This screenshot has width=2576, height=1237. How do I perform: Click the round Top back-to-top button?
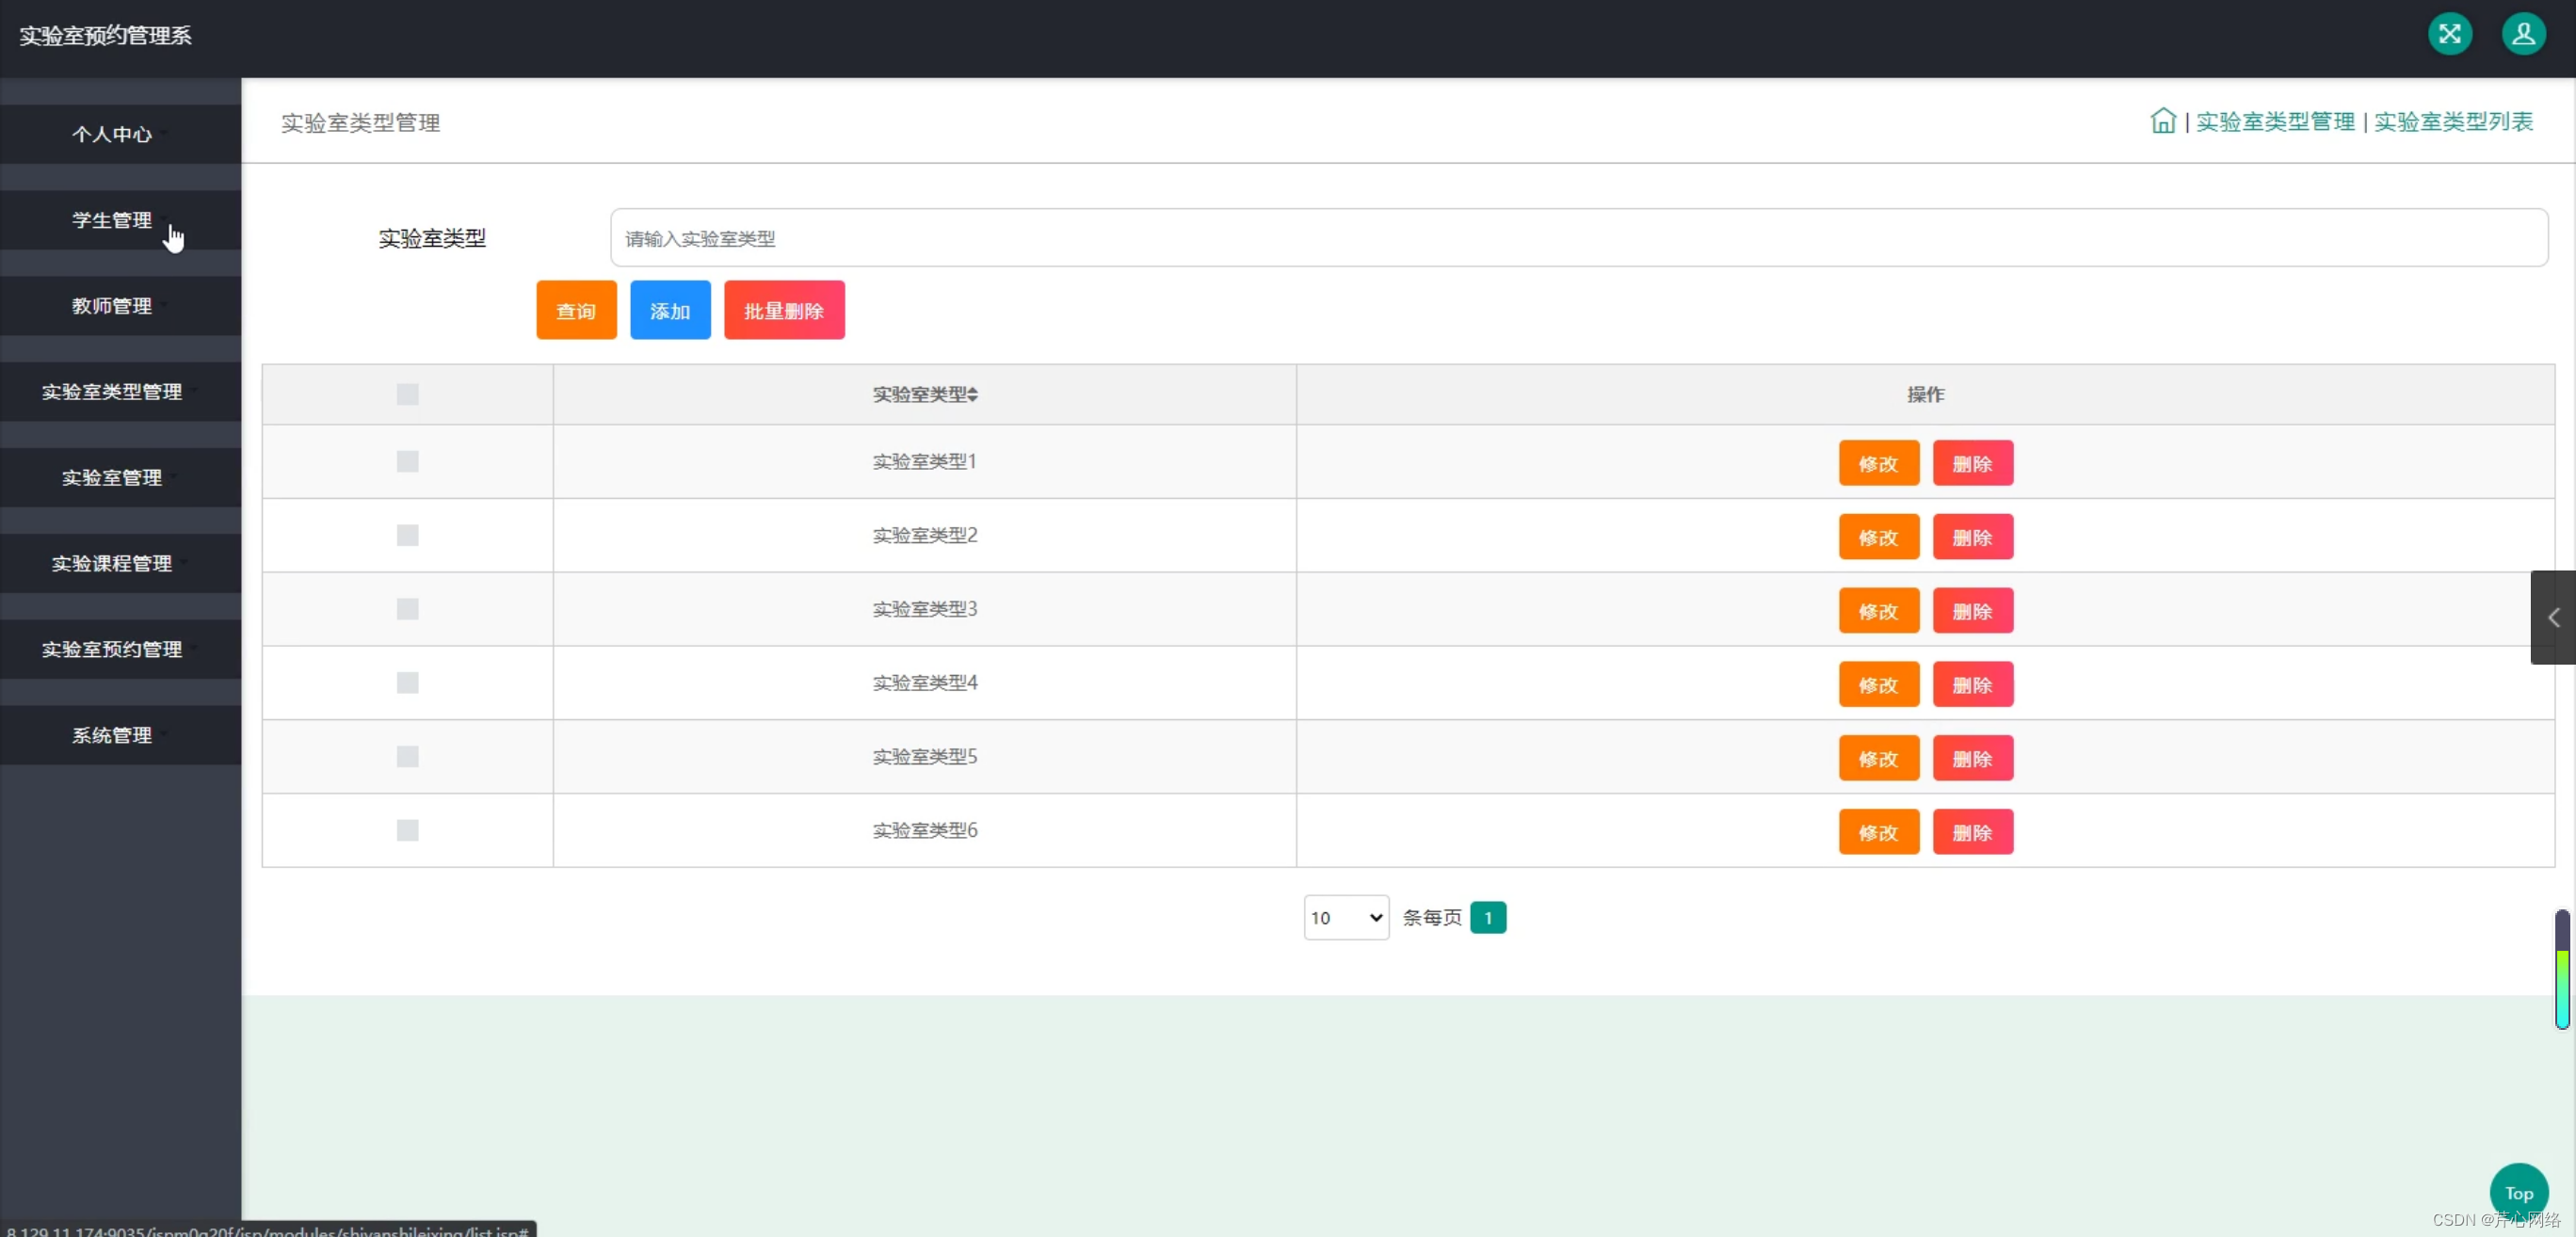click(2518, 1192)
